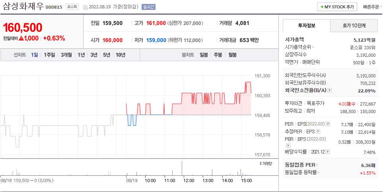Image resolution: width=383 pixels, height=192 pixels.
Task: Click the 12:00 time axis label
Action: click(x=189, y=180)
